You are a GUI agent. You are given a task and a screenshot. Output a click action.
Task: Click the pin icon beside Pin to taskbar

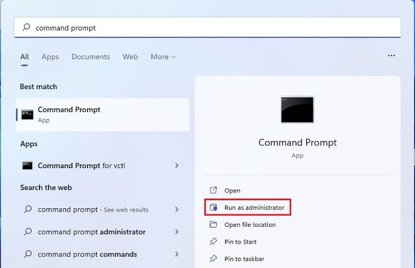213,258
